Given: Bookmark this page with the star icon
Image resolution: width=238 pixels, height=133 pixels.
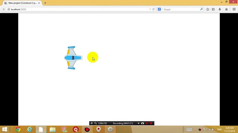Looking at the screenshot, I should coord(208,9).
